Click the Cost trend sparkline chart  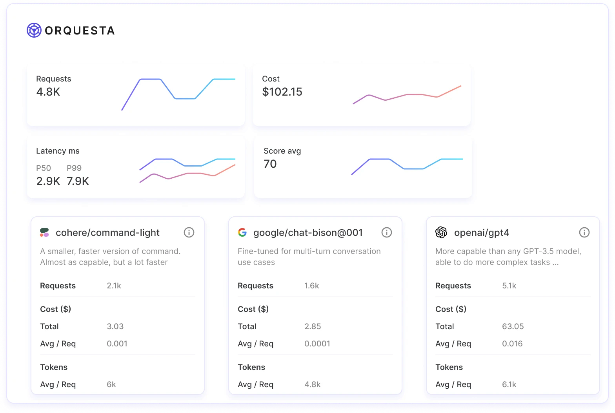[407, 95]
